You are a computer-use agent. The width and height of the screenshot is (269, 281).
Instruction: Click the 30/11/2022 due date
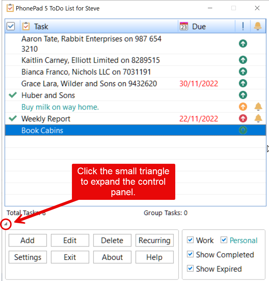199,83
